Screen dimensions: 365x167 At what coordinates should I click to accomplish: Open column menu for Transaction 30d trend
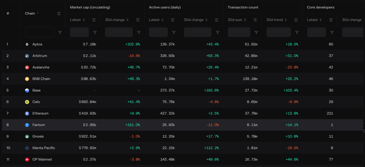click(x=296, y=20)
